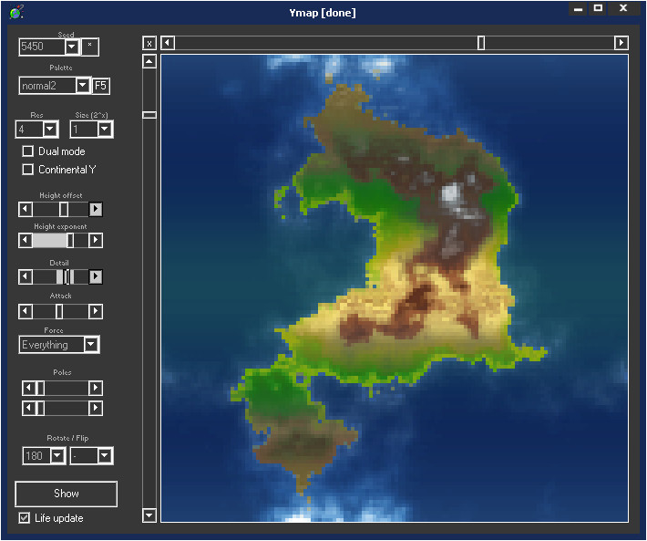Click the Show button
The width and height of the screenshot is (647, 541).
click(x=66, y=494)
